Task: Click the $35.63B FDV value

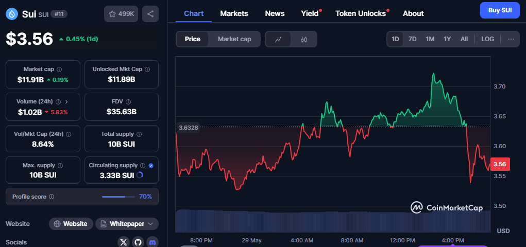Action: [x=122, y=112]
